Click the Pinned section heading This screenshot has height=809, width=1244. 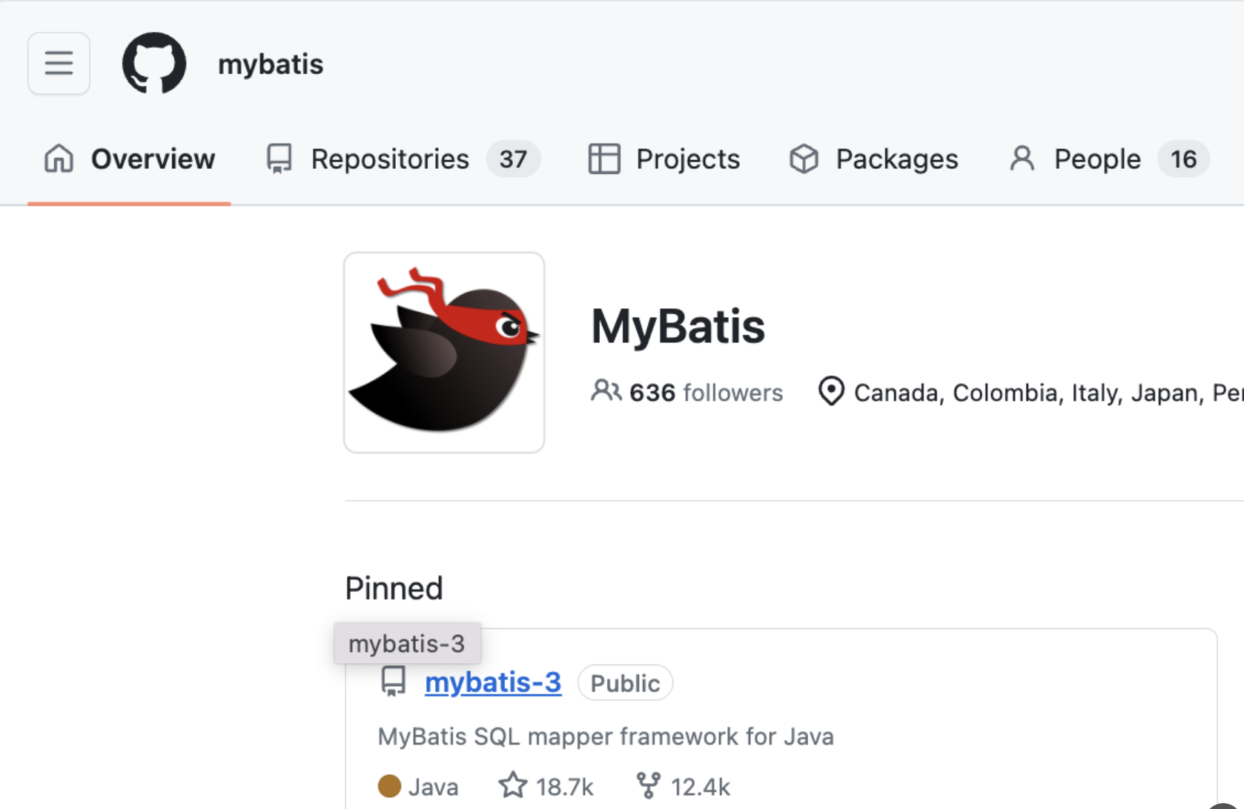[394, 588]
